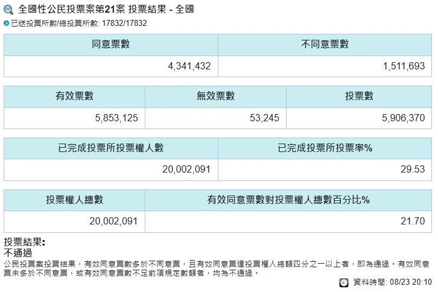Click the blue bullet icon before 已送投票所數

click(7, 24)
